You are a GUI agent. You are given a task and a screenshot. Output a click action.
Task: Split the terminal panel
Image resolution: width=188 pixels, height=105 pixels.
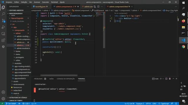tap(166, 79)
